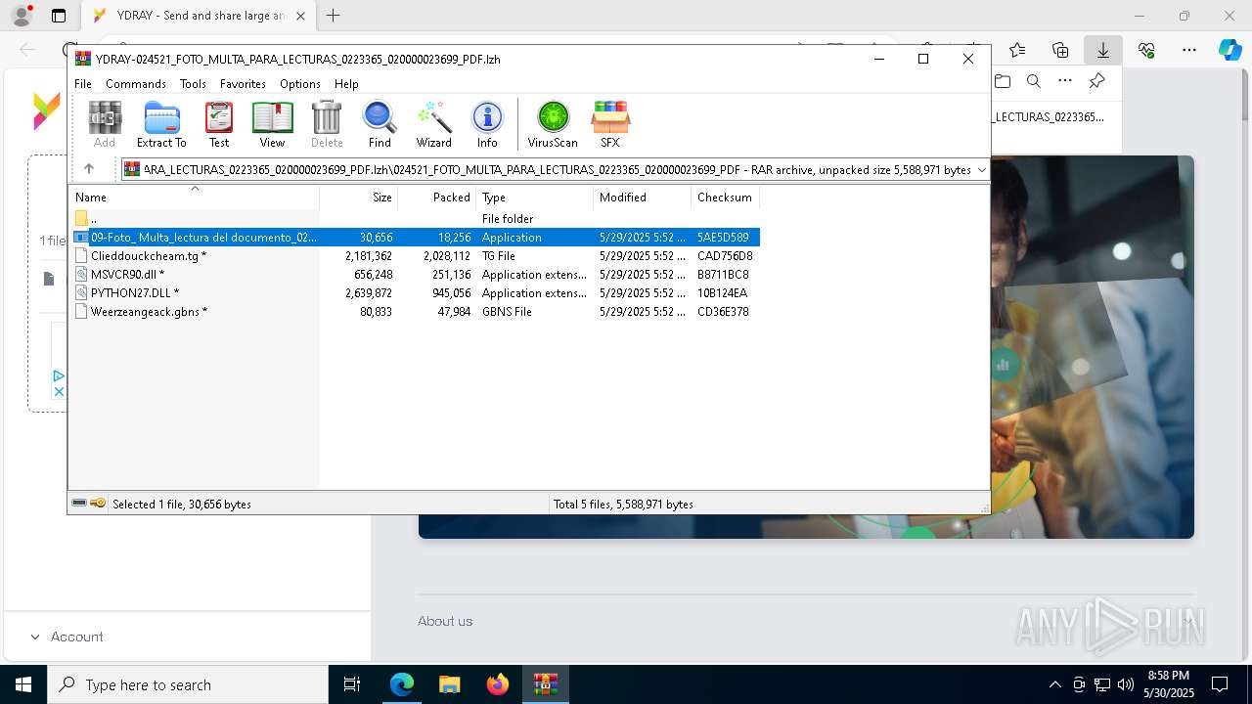
Task: Open the Edge profile avatar icon
Action: (22, 16)
